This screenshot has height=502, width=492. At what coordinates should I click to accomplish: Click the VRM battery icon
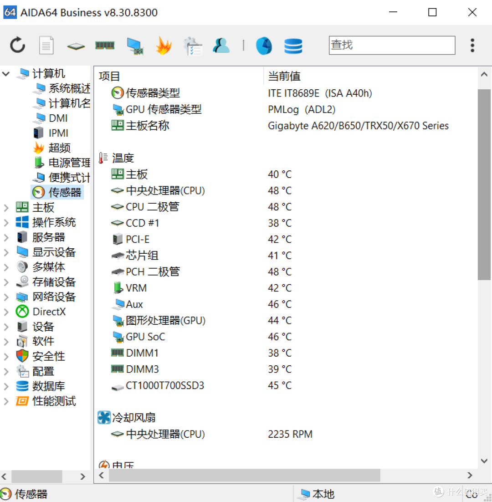[x=118, y=288]
